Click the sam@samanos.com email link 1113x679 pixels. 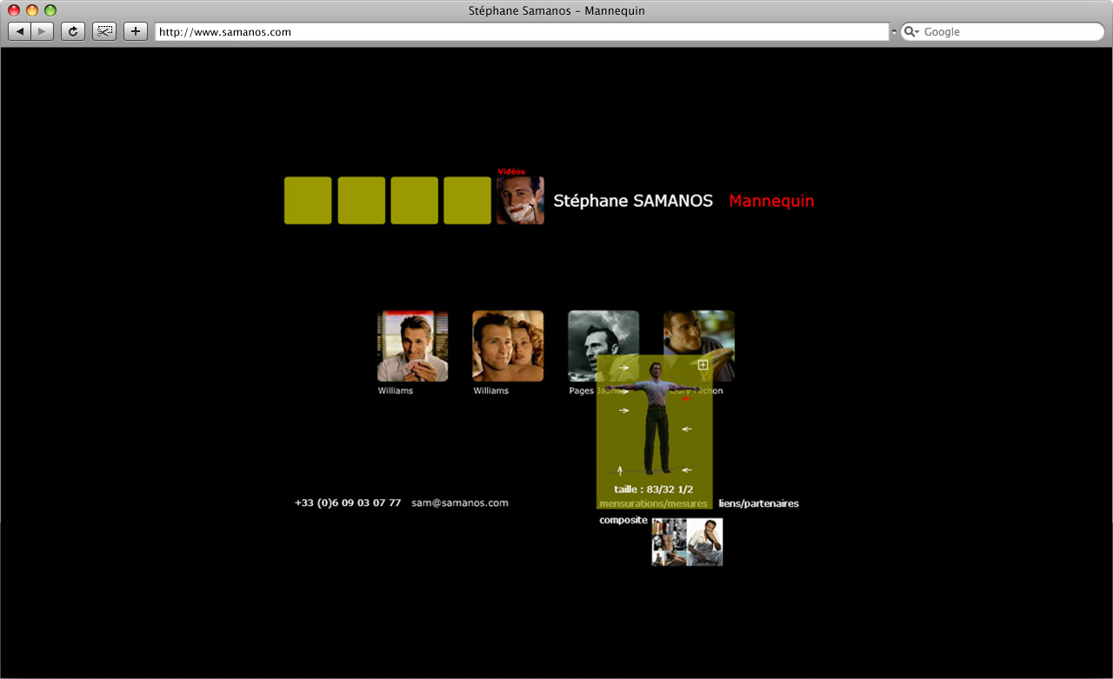click(460, 503)
